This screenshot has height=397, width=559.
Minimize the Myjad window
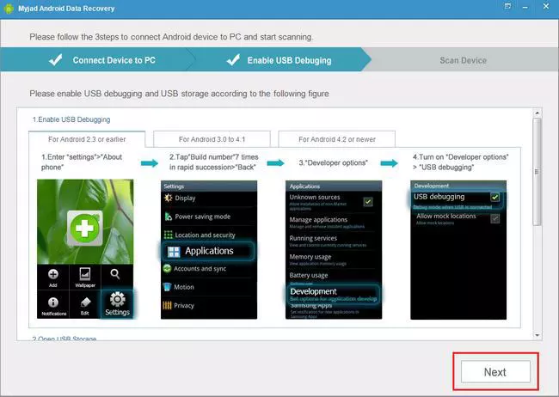[x=525, y=7]
